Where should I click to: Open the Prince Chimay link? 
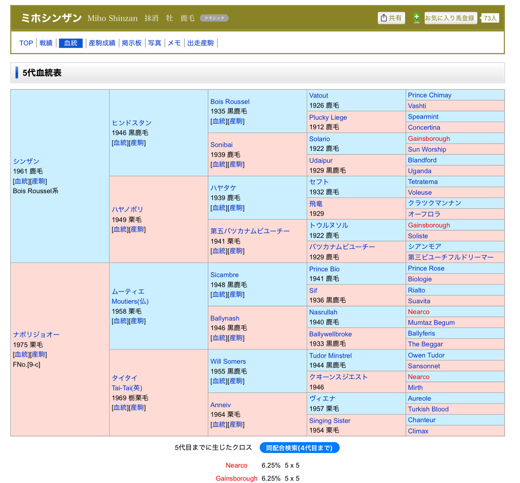429,95
